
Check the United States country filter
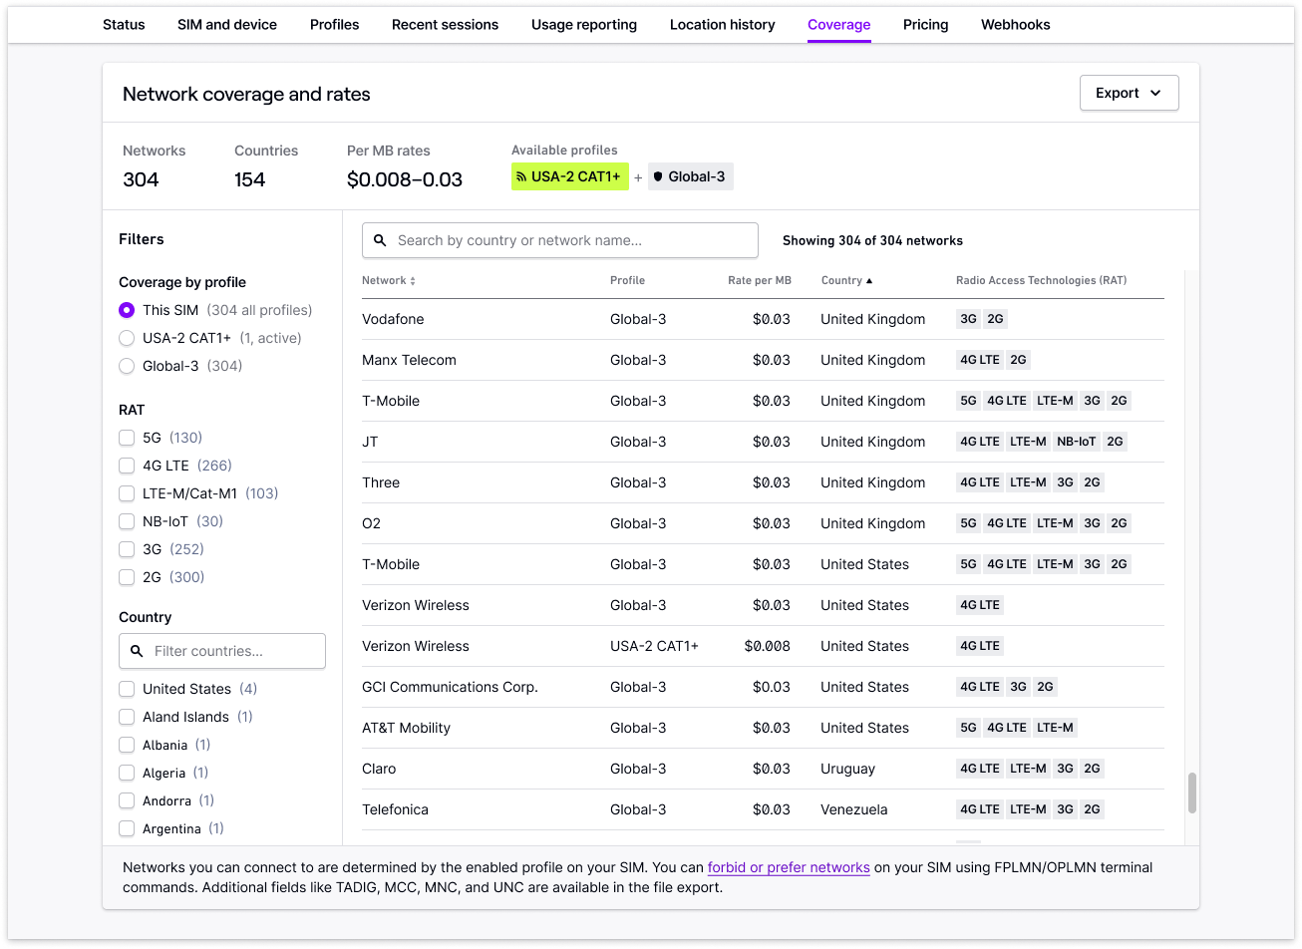(x=127, y=689)
